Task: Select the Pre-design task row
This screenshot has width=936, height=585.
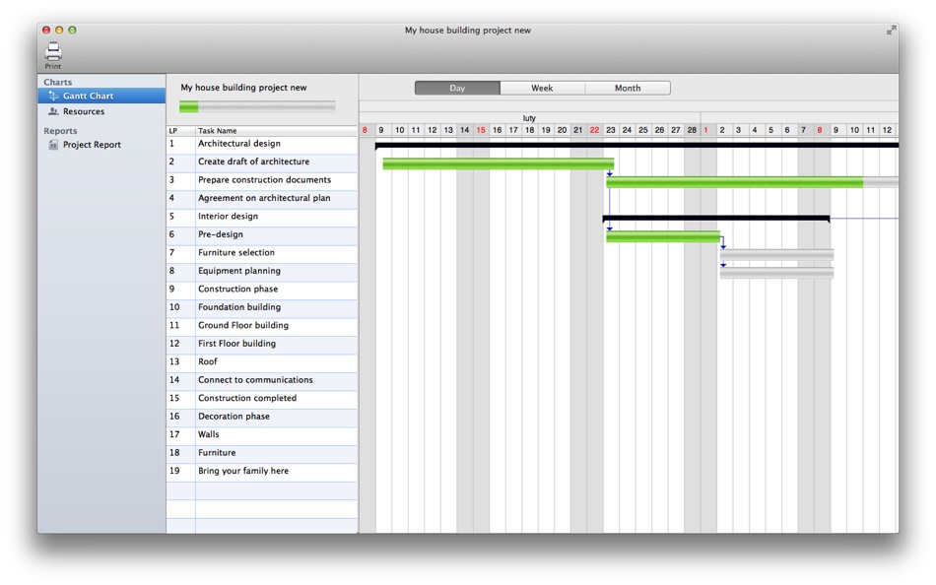Action: tap(262, 234)
